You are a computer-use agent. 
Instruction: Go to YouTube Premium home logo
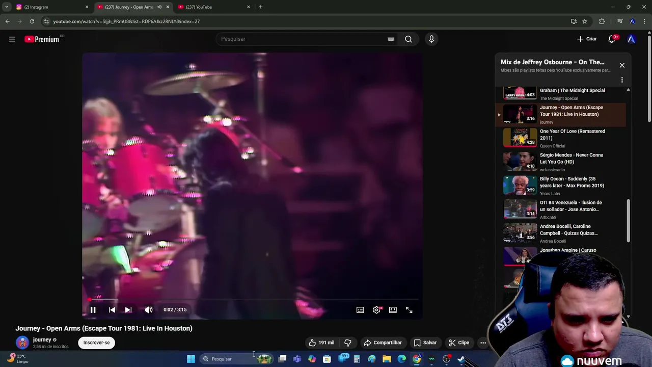pos(43,39)
